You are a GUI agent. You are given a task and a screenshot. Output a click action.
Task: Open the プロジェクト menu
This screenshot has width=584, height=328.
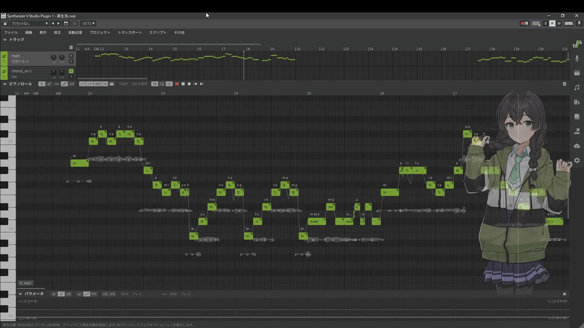[x=99, y=33]
